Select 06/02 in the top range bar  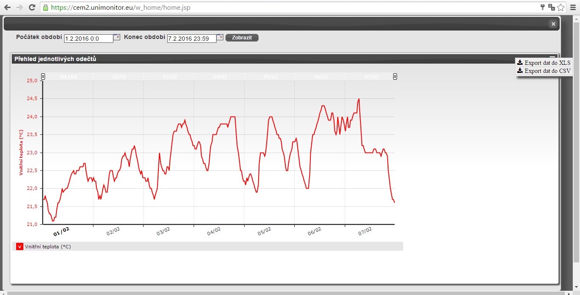(321, 77)
